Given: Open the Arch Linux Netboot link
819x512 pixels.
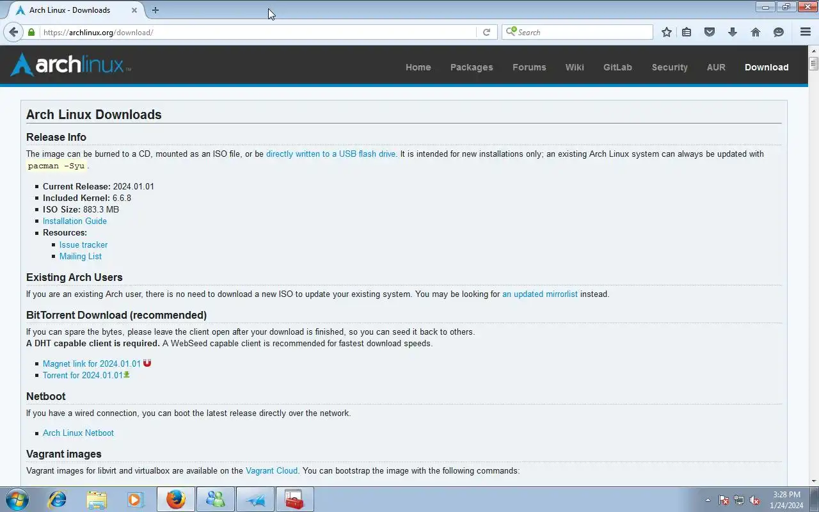Looking at the screenshot, I should pos(78,433).
